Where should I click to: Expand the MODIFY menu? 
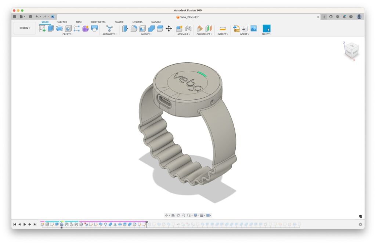146,34
